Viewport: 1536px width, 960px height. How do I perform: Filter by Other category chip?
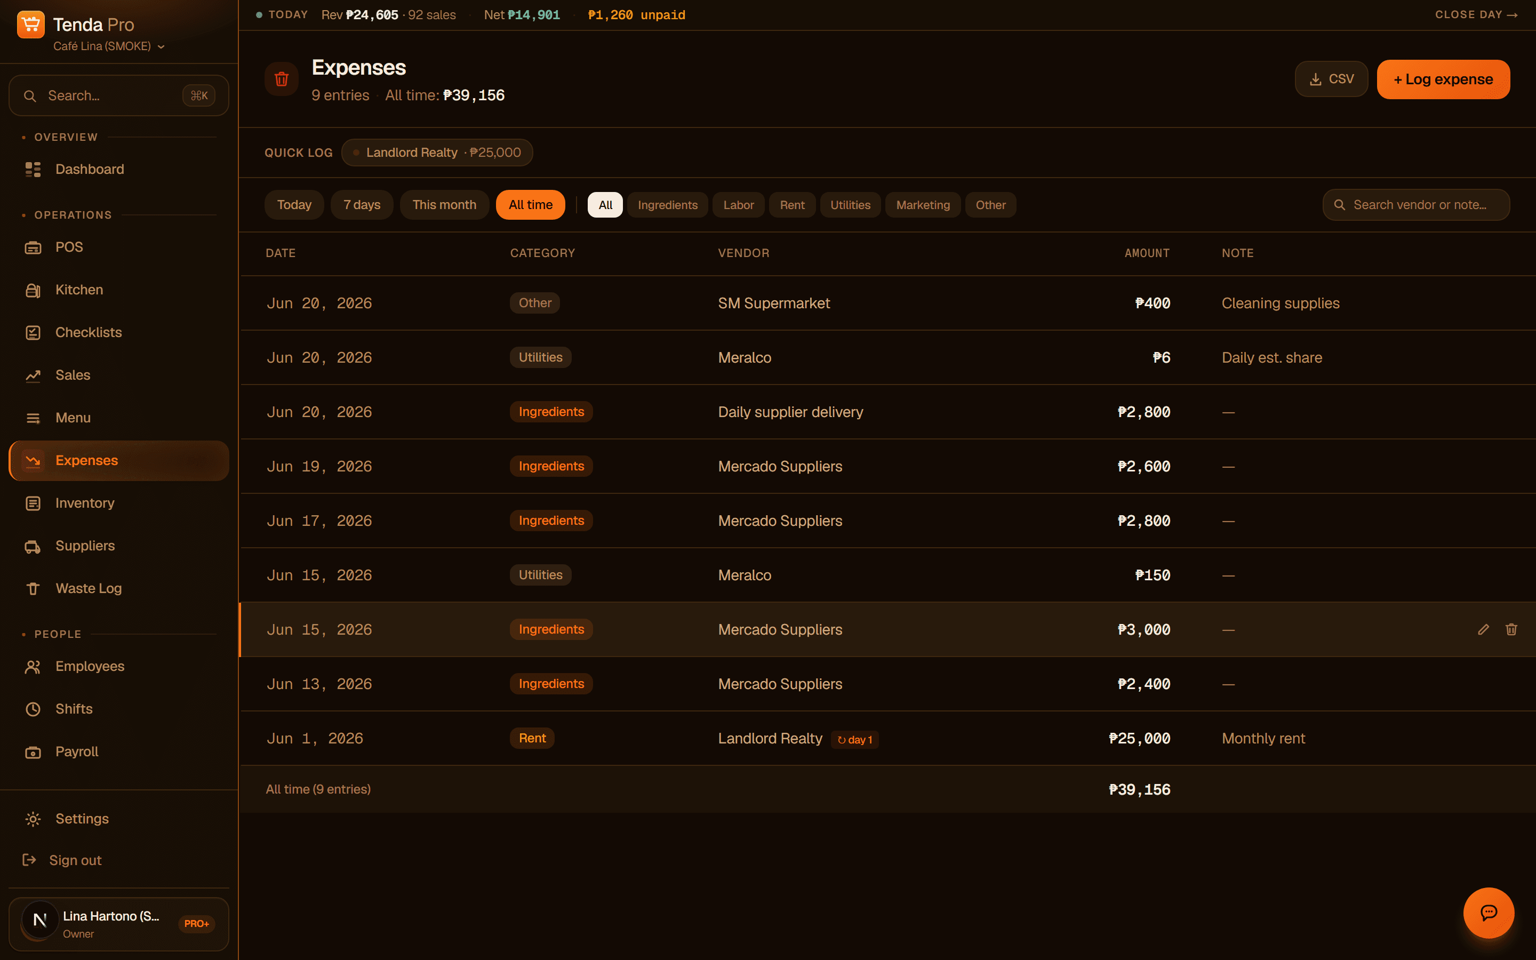click(991, 205)
